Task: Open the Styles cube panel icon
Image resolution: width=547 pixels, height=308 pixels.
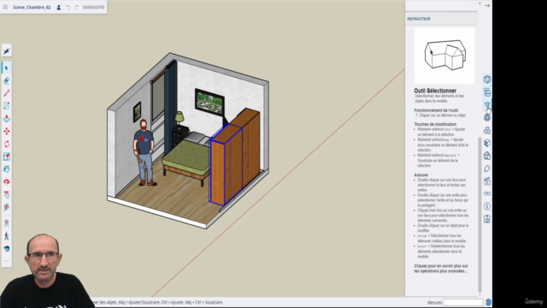Action: click(x=487, y=143)
